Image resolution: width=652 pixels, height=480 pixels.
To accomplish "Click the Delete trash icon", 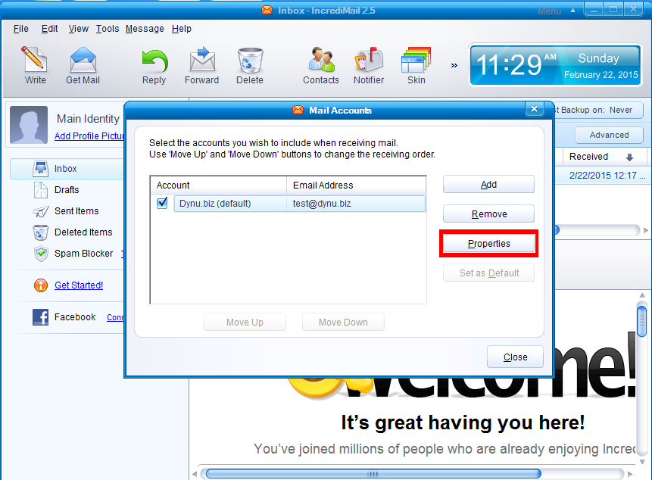I will click(250, 65).
